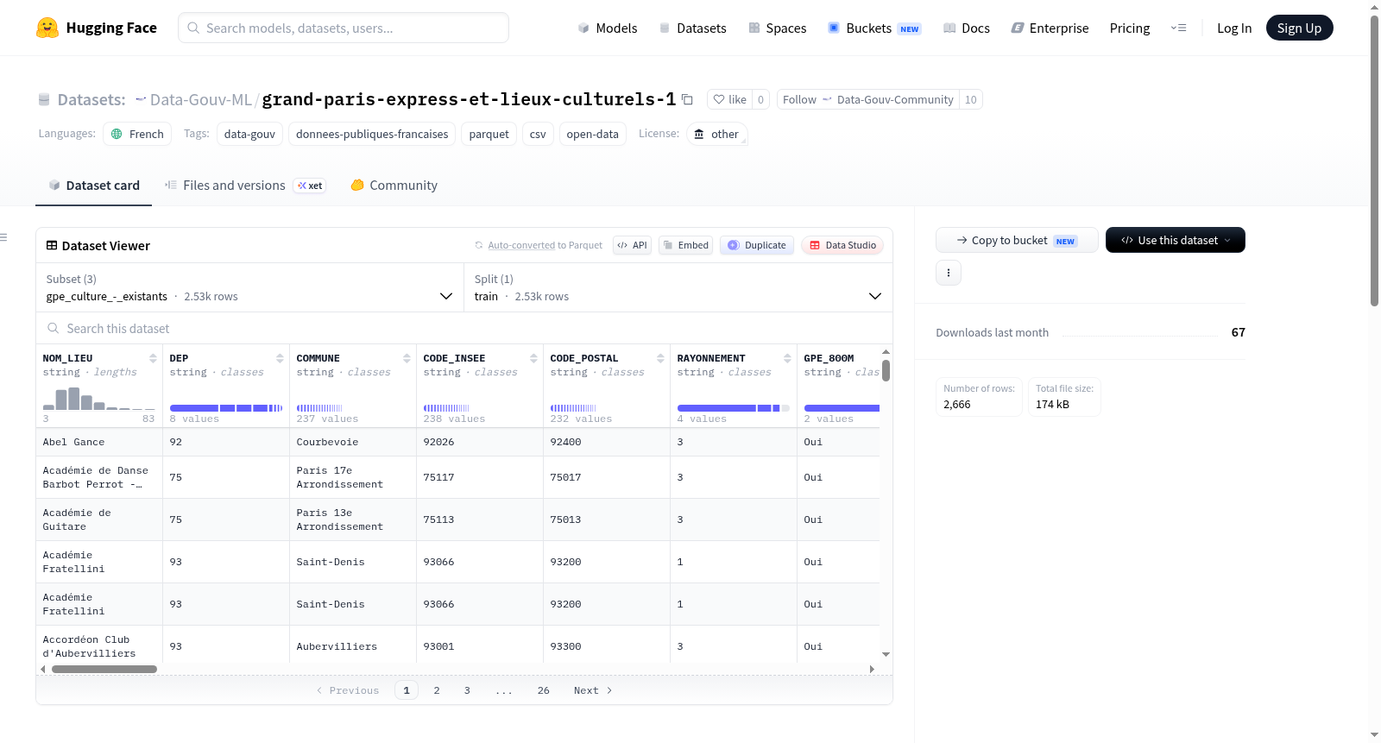Select the donnees-publiques-francaises tag
Image resolution: width=1381 pixels, height=743 pixels.
point(372,134)
